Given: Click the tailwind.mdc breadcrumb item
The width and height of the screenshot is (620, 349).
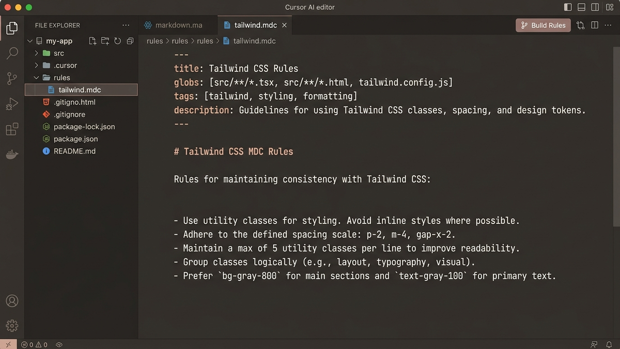Looking at the screenshot, I should tap(249, 41).
